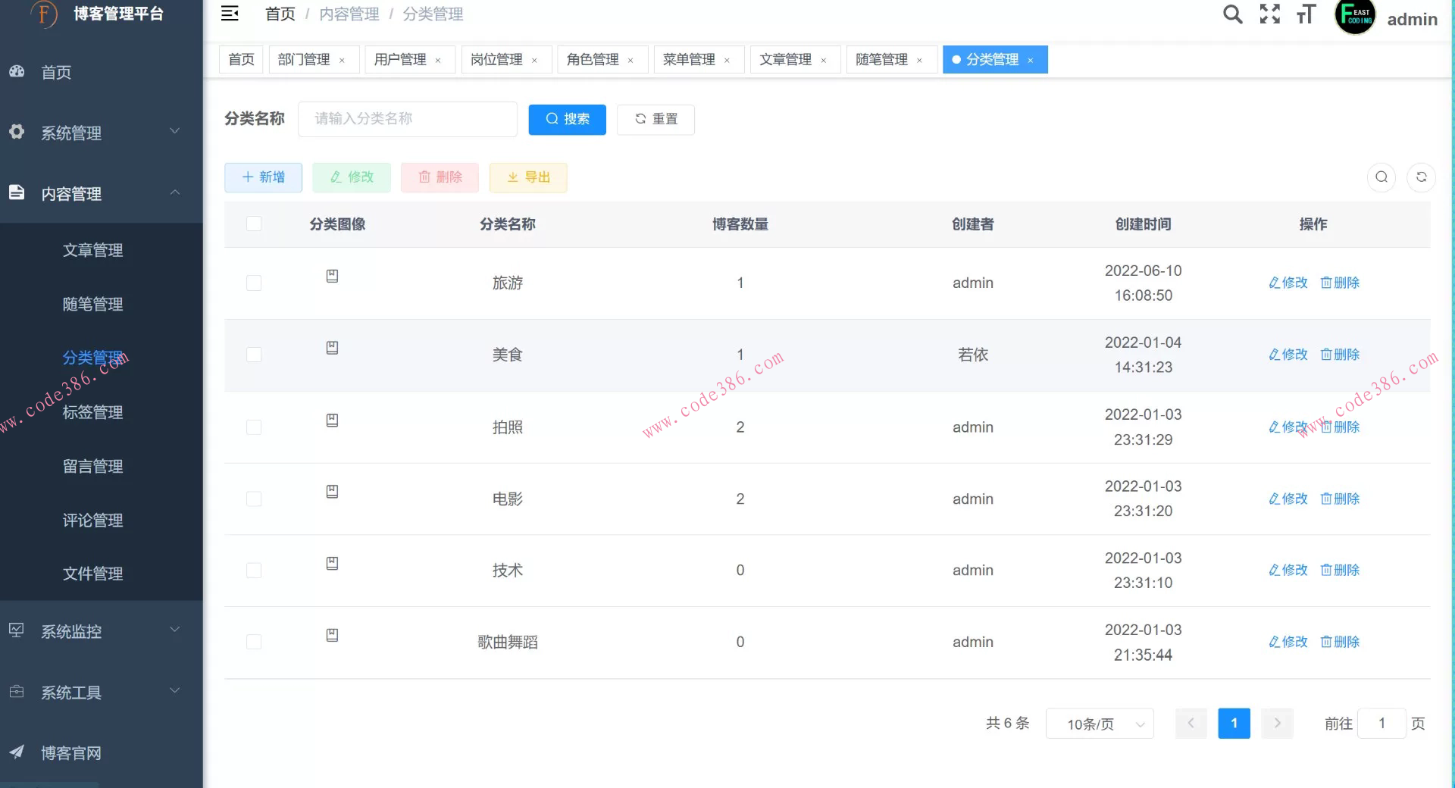Refresh the table with the refresh icon
The width and height of the screenshot is (1455, 788).
[1422, 177]
